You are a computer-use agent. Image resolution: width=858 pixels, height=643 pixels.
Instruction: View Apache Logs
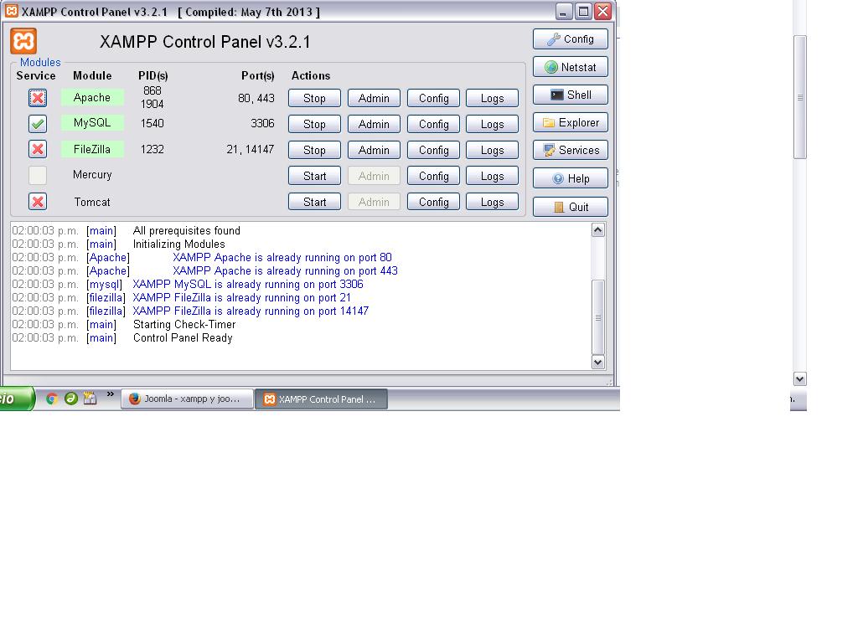tap(492, 98)
